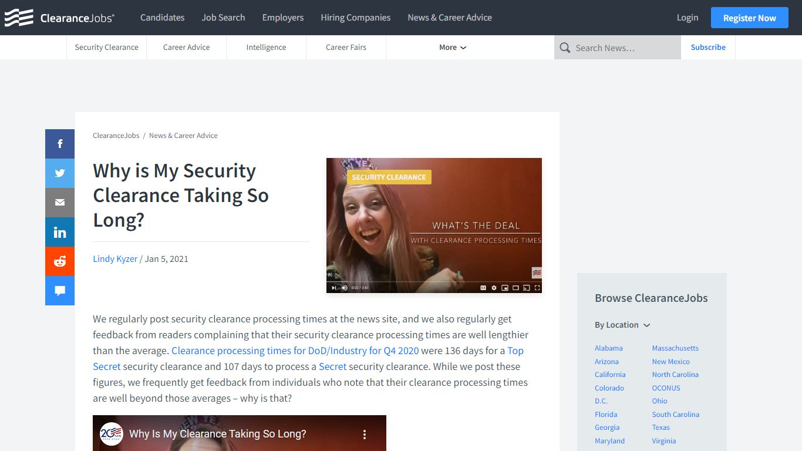Open the ClearanceJobs breadcrumb link
The image size is (802, 451).
coord(116,136)
